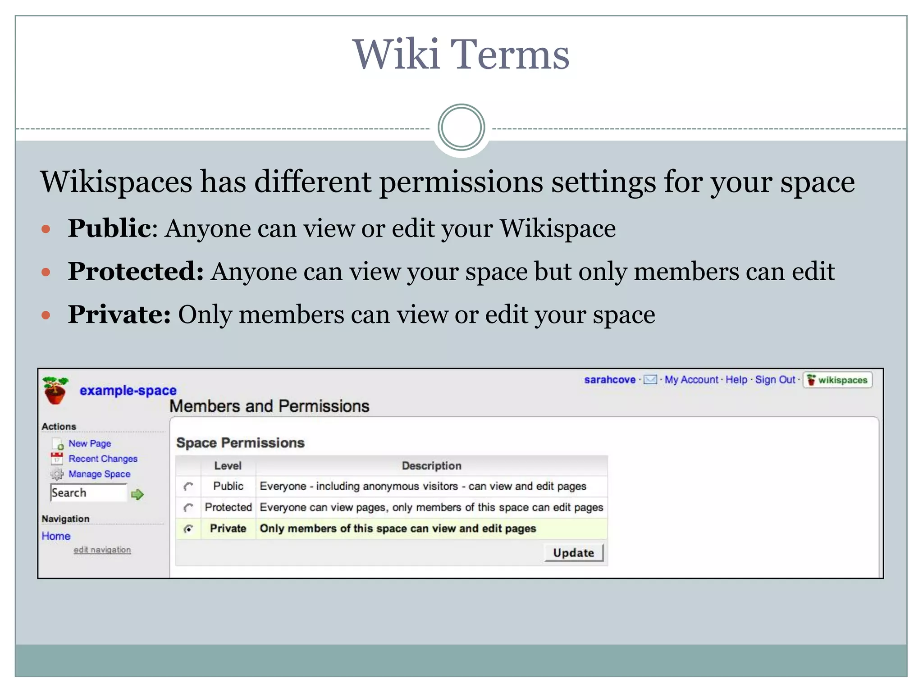This screenshot has width=923, height=692.
Task: Click the New Page link
Action: coord(90,444)
